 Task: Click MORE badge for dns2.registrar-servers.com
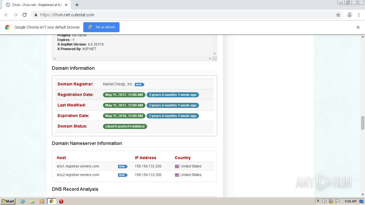[x=123, y=175]
